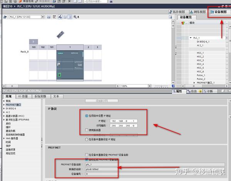Click the colored icon in overview table header

pyautogui.click(x=183, y=23)
